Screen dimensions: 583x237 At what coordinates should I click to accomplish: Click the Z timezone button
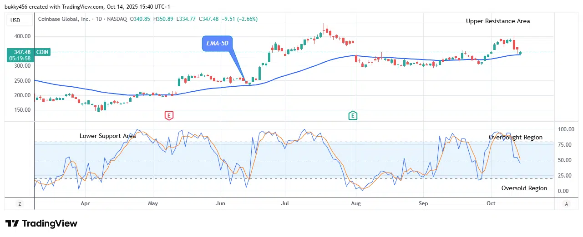pos(20,204)
